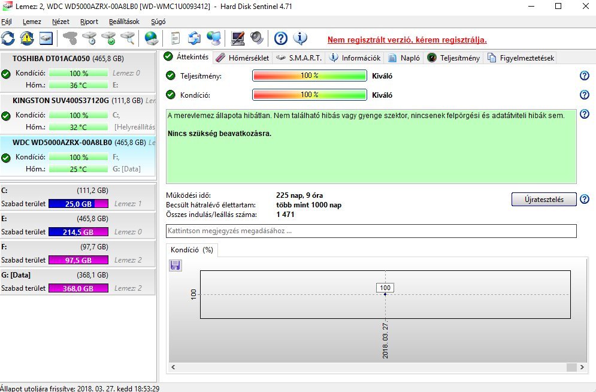Image resolution: width=596 pixels, height=392 pixels.
Task: Click the disk with green checkmark icon
Action: 108,38
